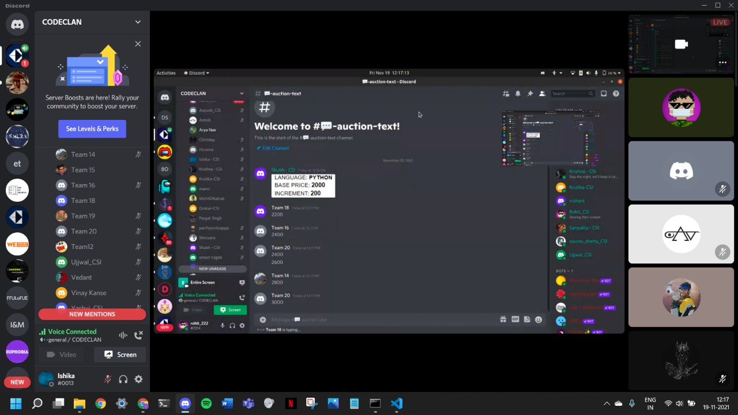This screenshot has height=415, width=738.
Task: Open Visual Studio Code from taskbar
Action: point(397,403)
